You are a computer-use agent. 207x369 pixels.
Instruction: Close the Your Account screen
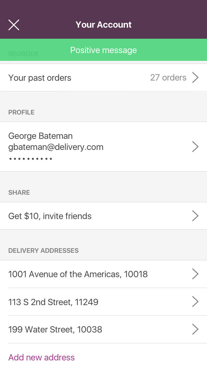(14, 25)
